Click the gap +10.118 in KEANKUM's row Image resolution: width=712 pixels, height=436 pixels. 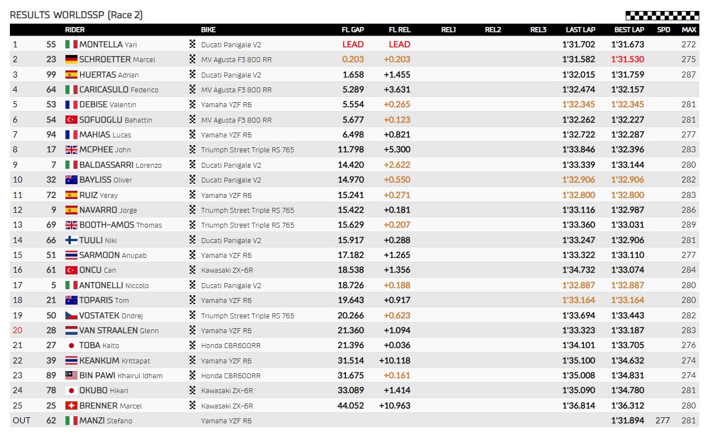(395, 361)
